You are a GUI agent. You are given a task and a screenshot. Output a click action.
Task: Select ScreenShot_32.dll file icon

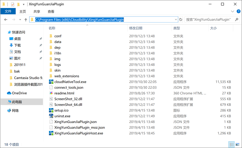point(51,99)
